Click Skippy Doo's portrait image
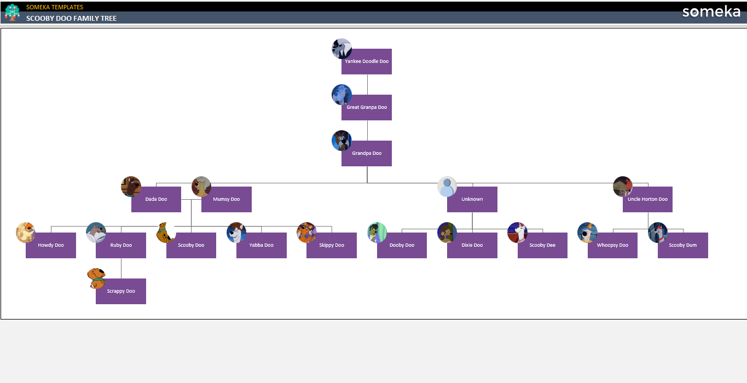747x383 pixels. pyautogui.click(x=306, y=233)
